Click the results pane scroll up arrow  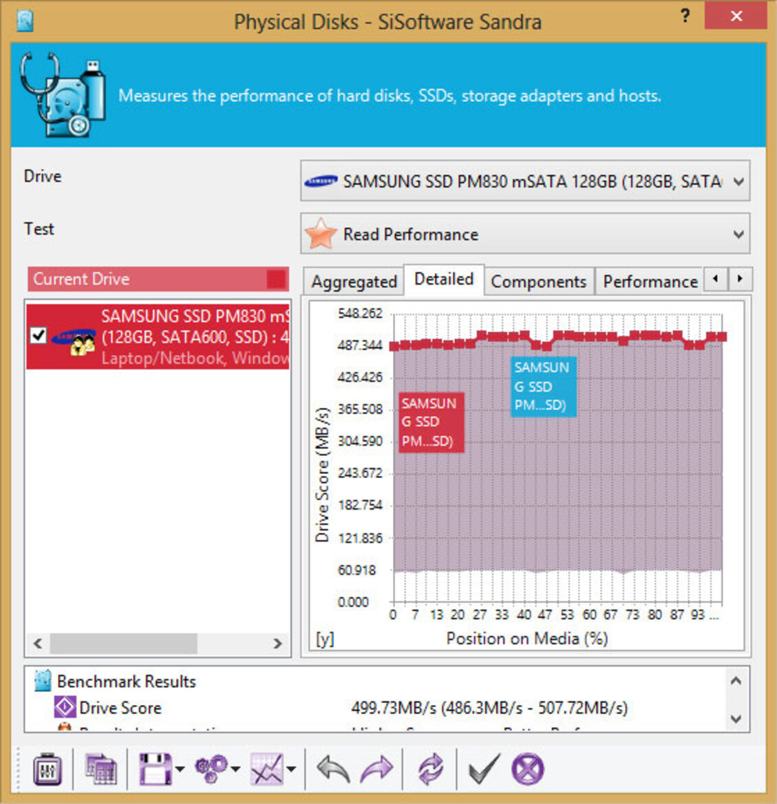click(x=736, y=680)
